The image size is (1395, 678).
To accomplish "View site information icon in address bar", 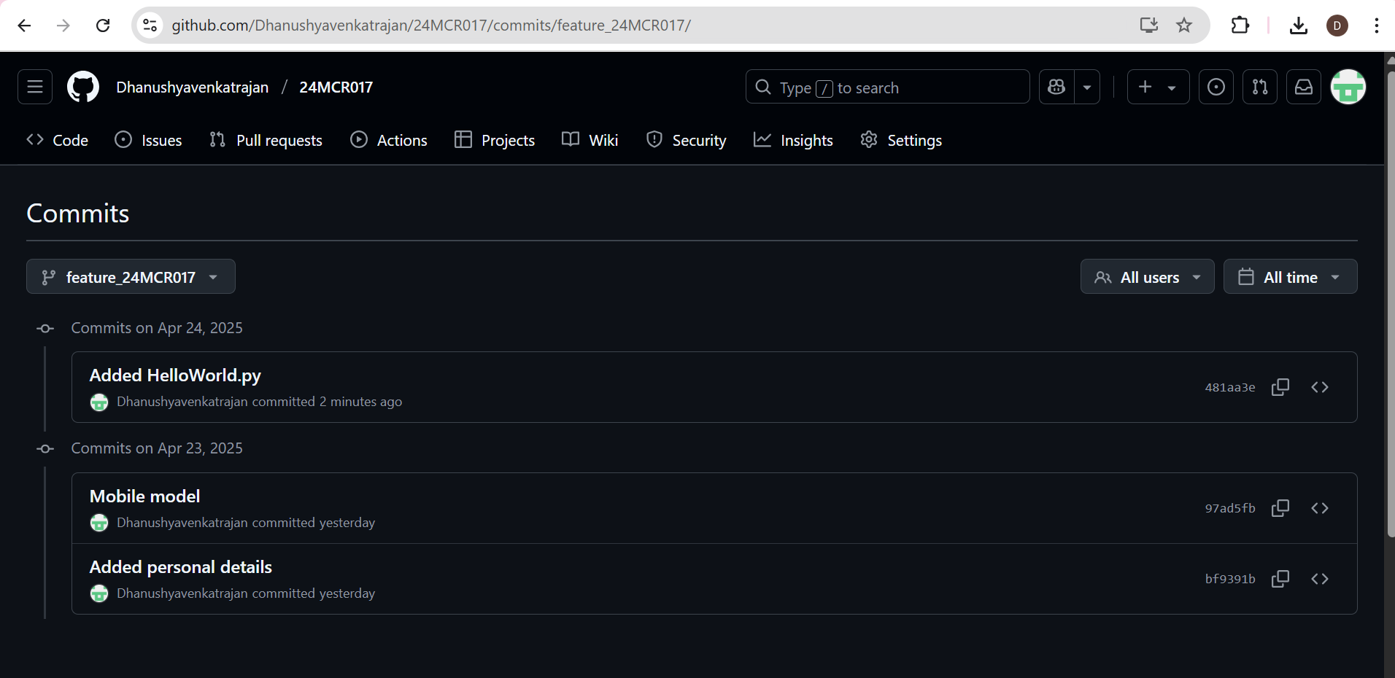I will (x=150, y=26).
